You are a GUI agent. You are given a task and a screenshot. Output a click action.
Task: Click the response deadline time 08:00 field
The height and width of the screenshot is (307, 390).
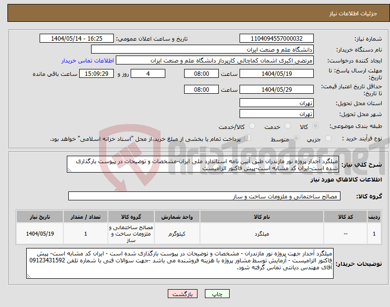click(201, 73)
